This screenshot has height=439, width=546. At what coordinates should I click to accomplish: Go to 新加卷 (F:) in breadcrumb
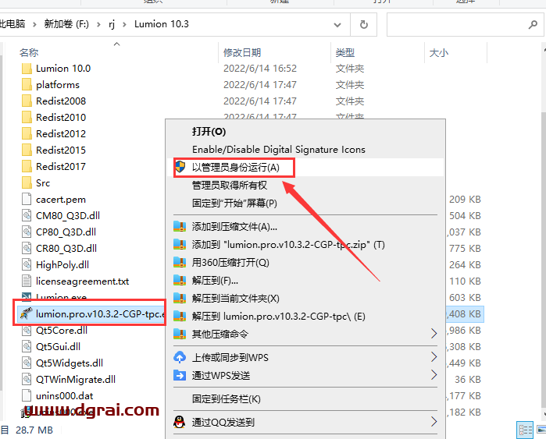pyautogui.click(x=66, y=24)
